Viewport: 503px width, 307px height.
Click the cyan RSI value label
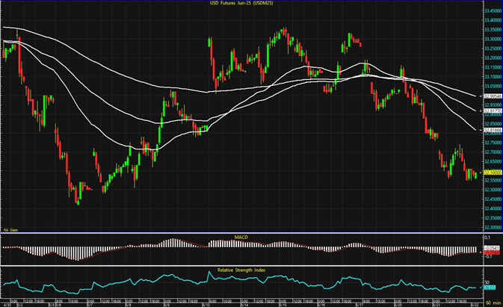(491, 287)
